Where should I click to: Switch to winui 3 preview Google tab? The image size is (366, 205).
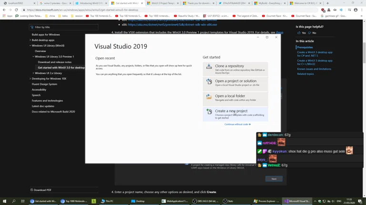pyautogui.click(x=55, y=3)
